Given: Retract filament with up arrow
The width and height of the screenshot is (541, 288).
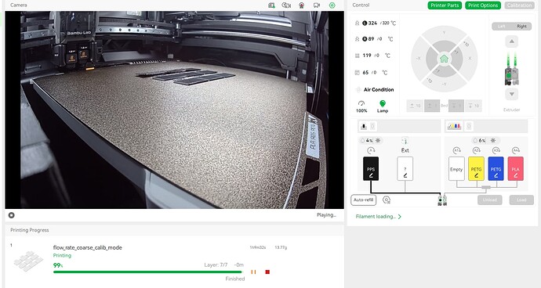Looking at the screenshot, I should (x=511, y=41).
